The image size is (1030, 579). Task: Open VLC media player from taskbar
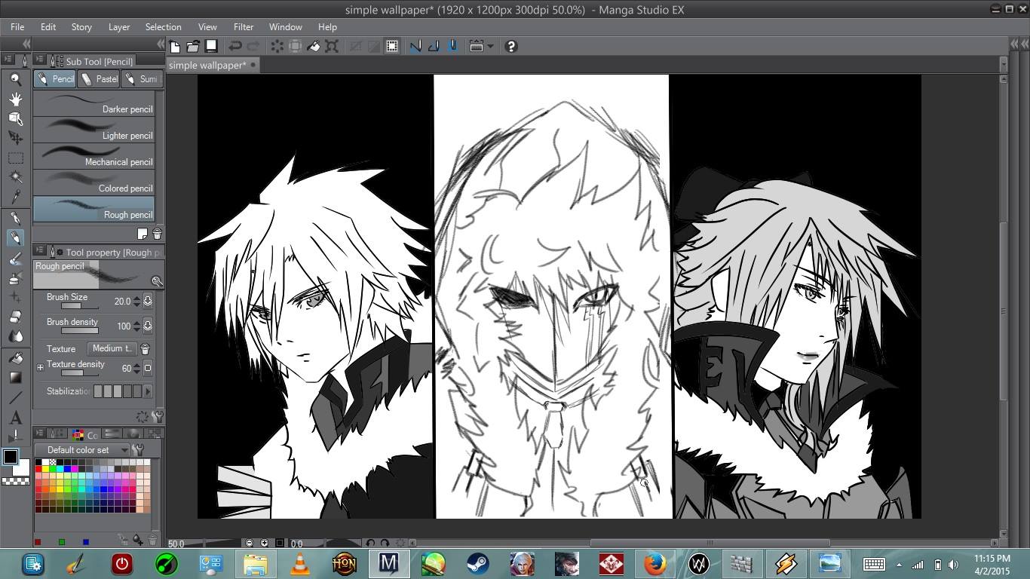click(x=300, y=563)
